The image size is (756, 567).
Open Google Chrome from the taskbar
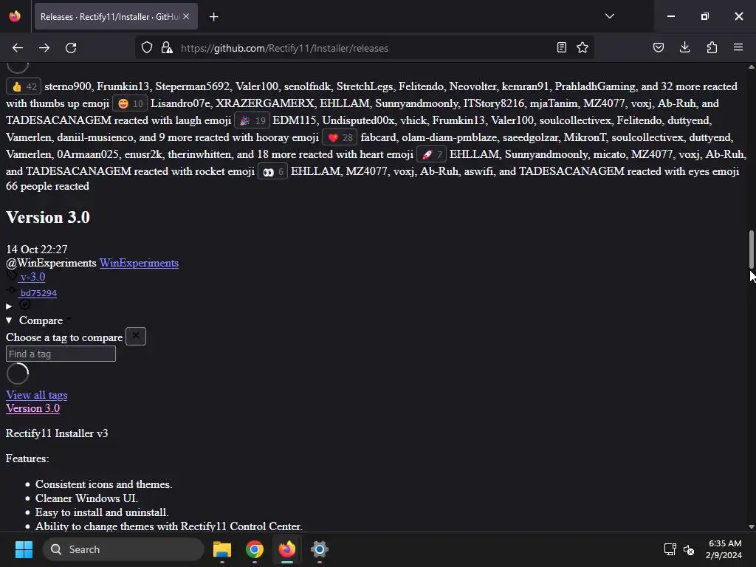[x=255, y=549]
